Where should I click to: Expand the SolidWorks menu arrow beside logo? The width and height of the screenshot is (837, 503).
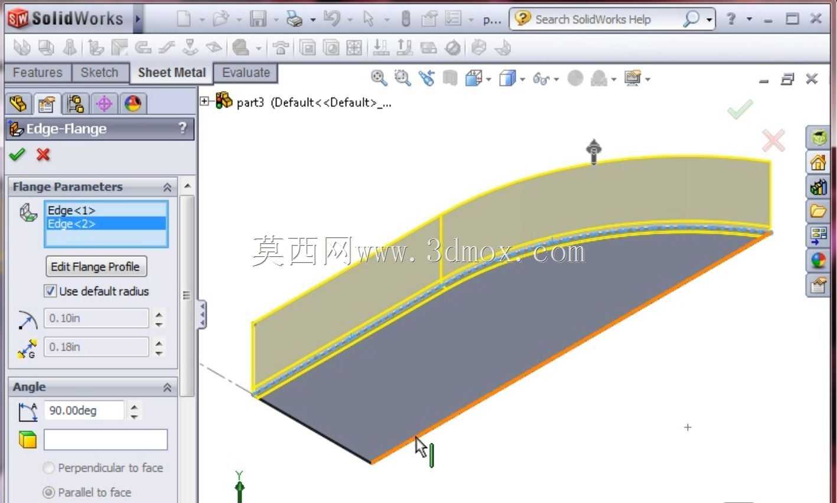tap(138, 19)
